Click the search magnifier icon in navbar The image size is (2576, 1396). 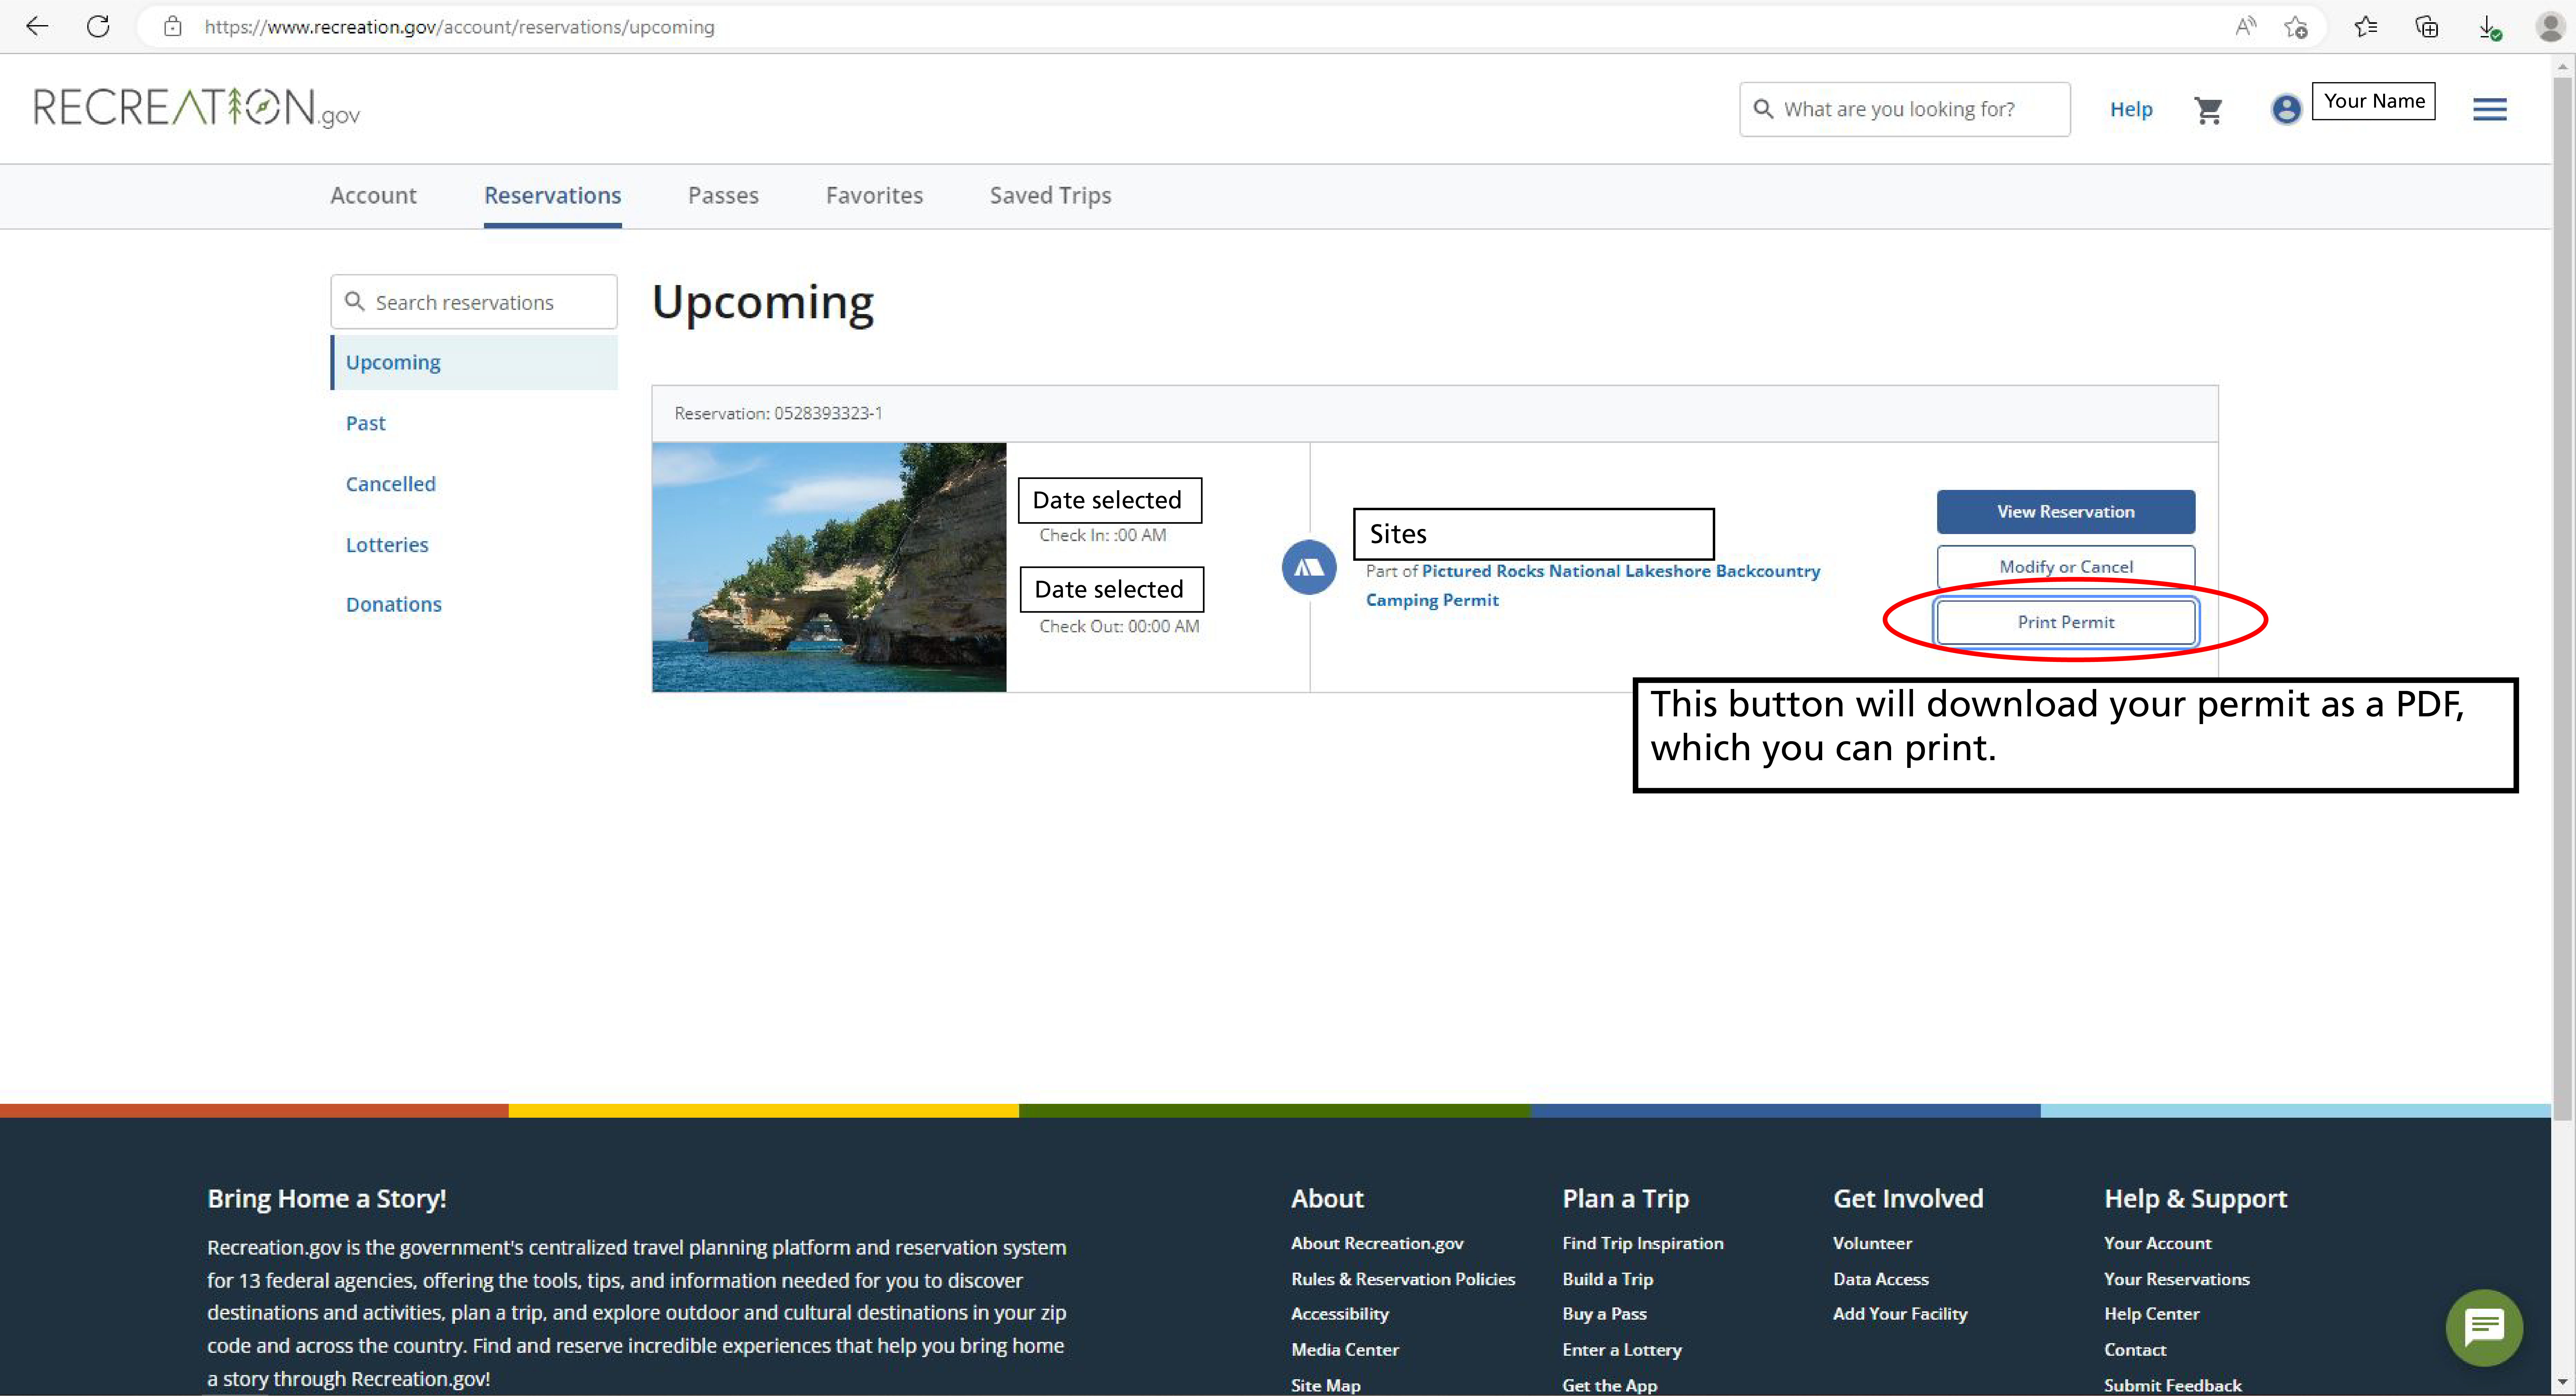1761,108
